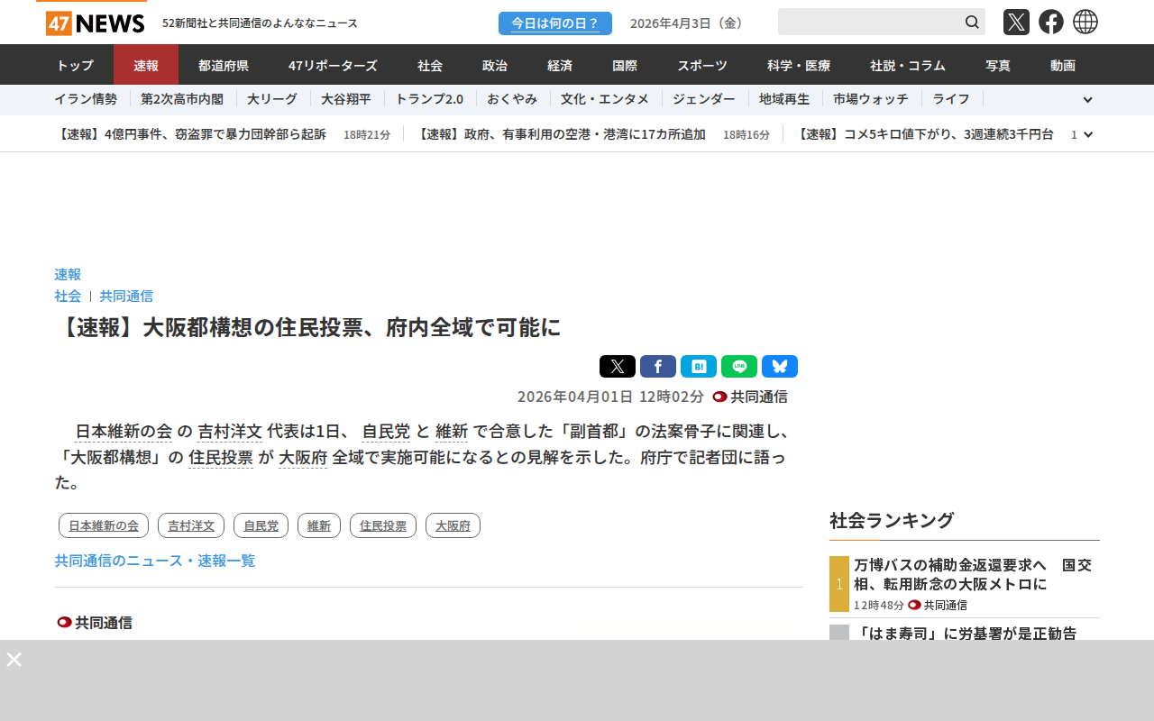
Task: Expand the breaking news ticker
Action: pos(1088,134)
